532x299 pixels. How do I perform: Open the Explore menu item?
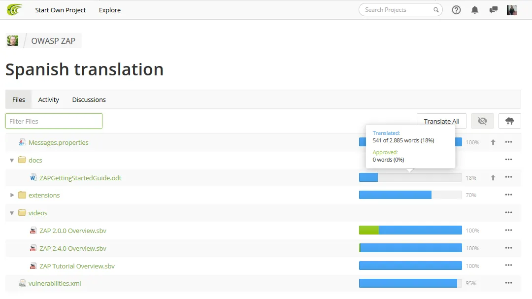(x=109, y=10)
